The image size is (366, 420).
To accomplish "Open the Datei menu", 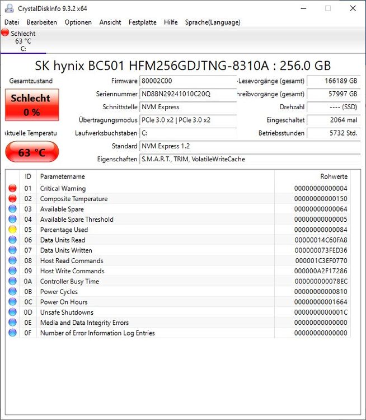I will click(x=12, y=22).
